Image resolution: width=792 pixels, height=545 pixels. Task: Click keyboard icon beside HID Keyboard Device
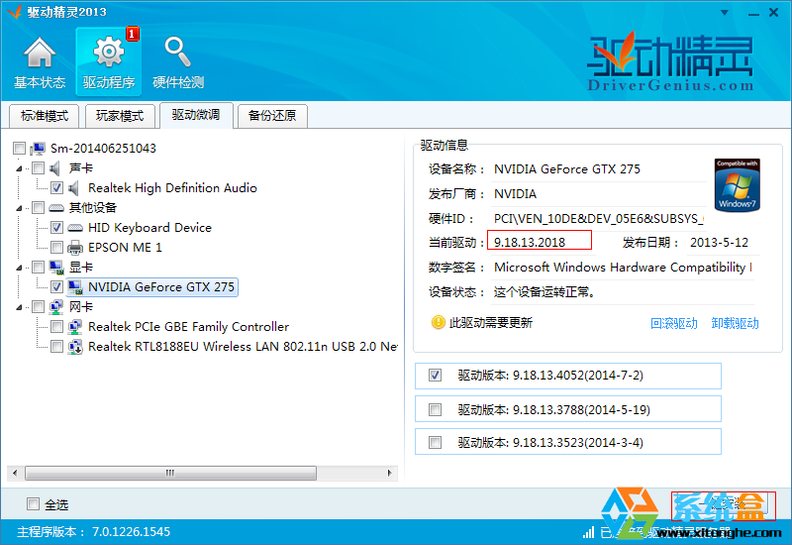tap(75, 228)
